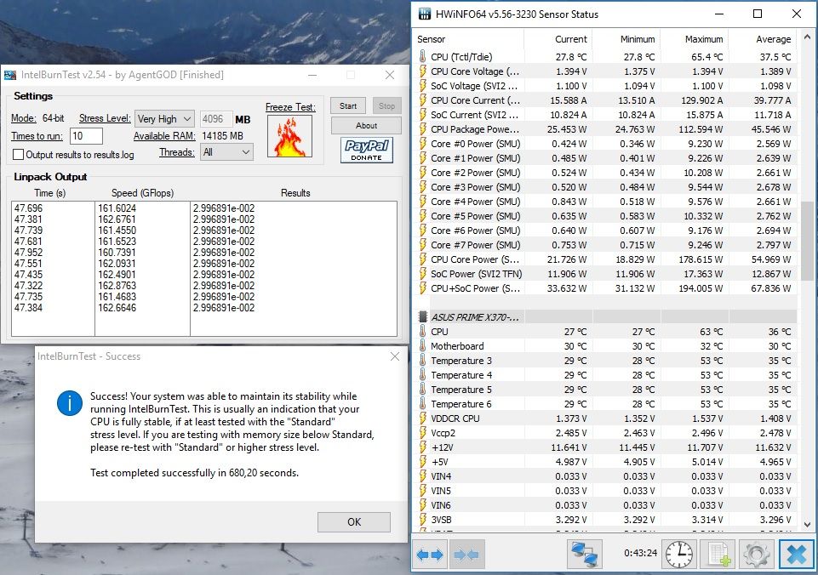Click the HWiNFO vertical scrollbar thumb
The width and height of the screenshot is (818, 575).
[x=807, y=241]
